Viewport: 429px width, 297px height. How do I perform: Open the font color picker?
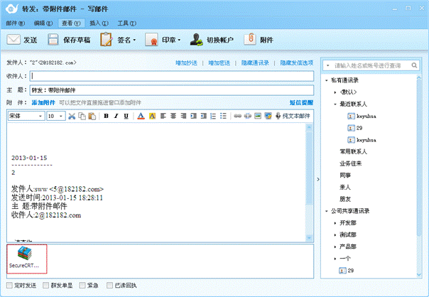tap(141, 116)
